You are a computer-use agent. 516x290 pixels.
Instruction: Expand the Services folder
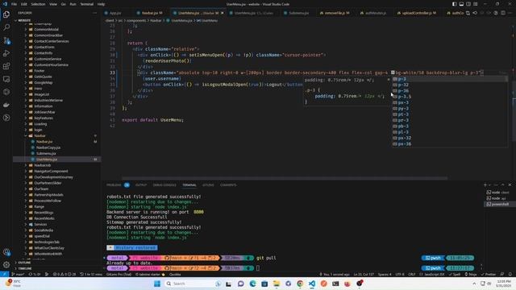[x=40, y=225]
